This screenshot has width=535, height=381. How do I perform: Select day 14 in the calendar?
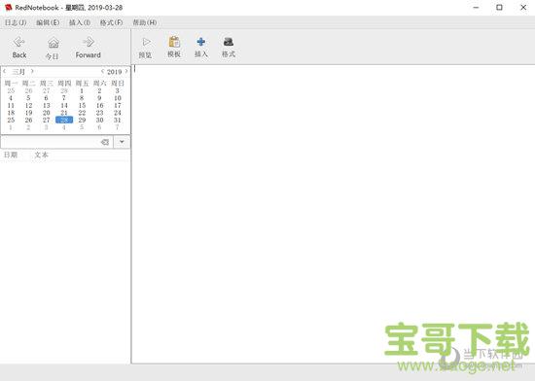[64, 105]
